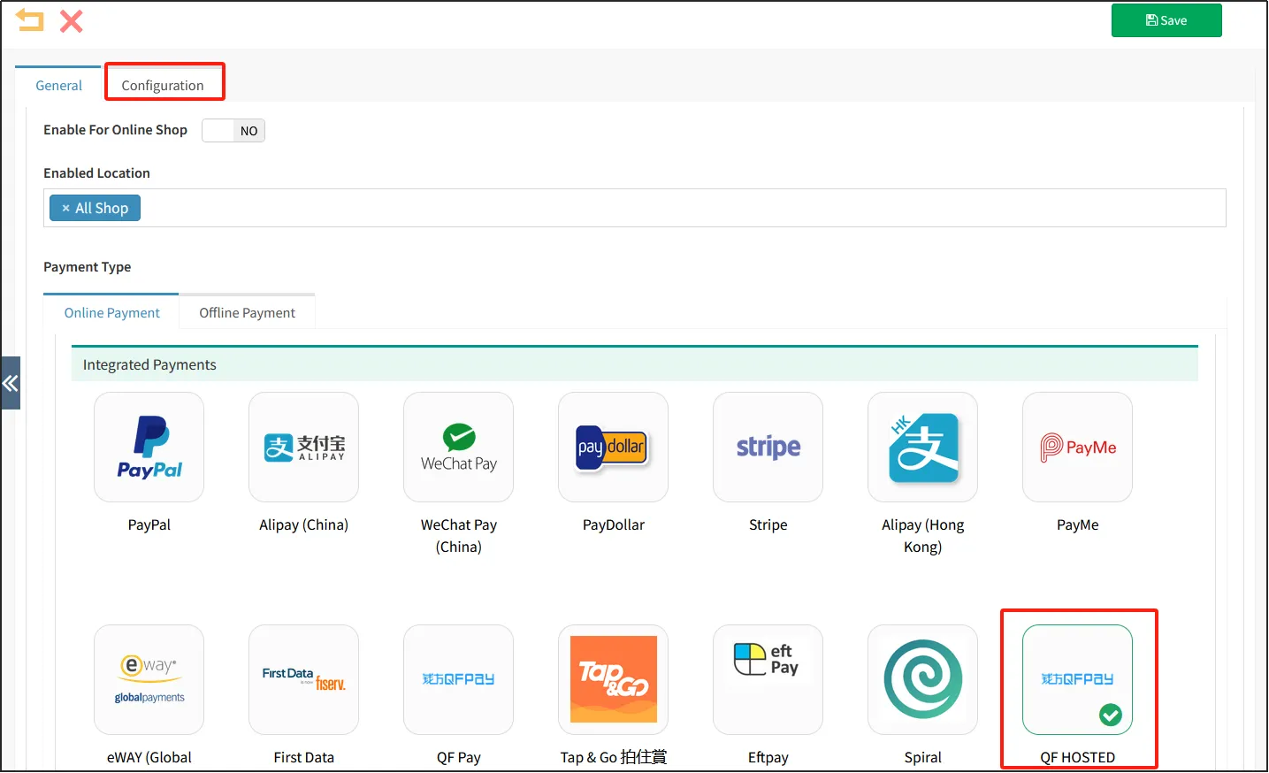Viewport: 1269px width, 773px height.
Task: Open the Configuration tab
Action: pos(163,85)
